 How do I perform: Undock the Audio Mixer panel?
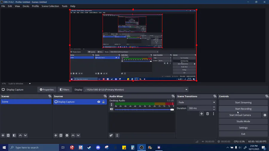(173, 96)
